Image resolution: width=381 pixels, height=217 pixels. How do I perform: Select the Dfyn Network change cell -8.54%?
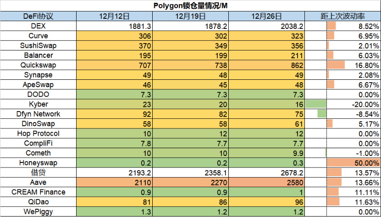pyautogui.click(x=342, y=114)
